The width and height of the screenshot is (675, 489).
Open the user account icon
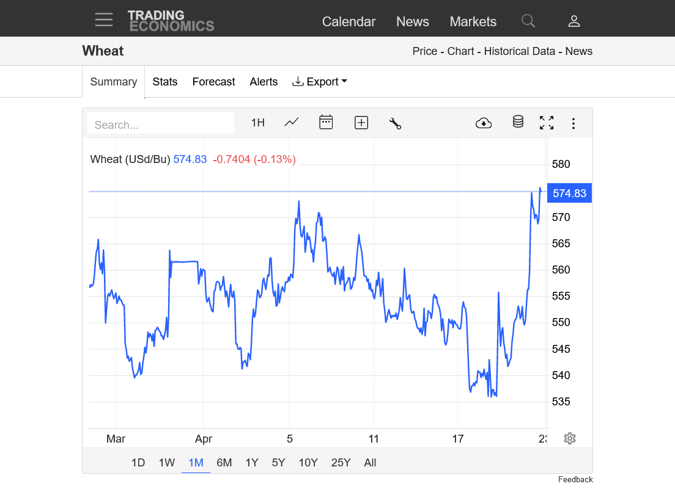tap(574, 21)
